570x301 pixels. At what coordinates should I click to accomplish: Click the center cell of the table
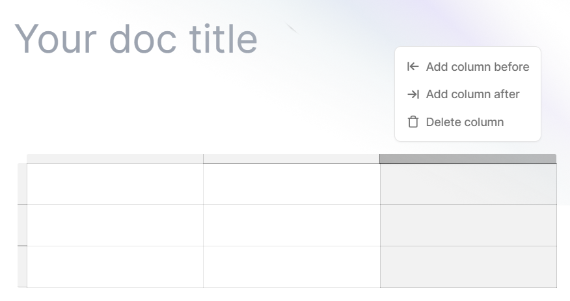pyautogui.click(x=291, y=225)
